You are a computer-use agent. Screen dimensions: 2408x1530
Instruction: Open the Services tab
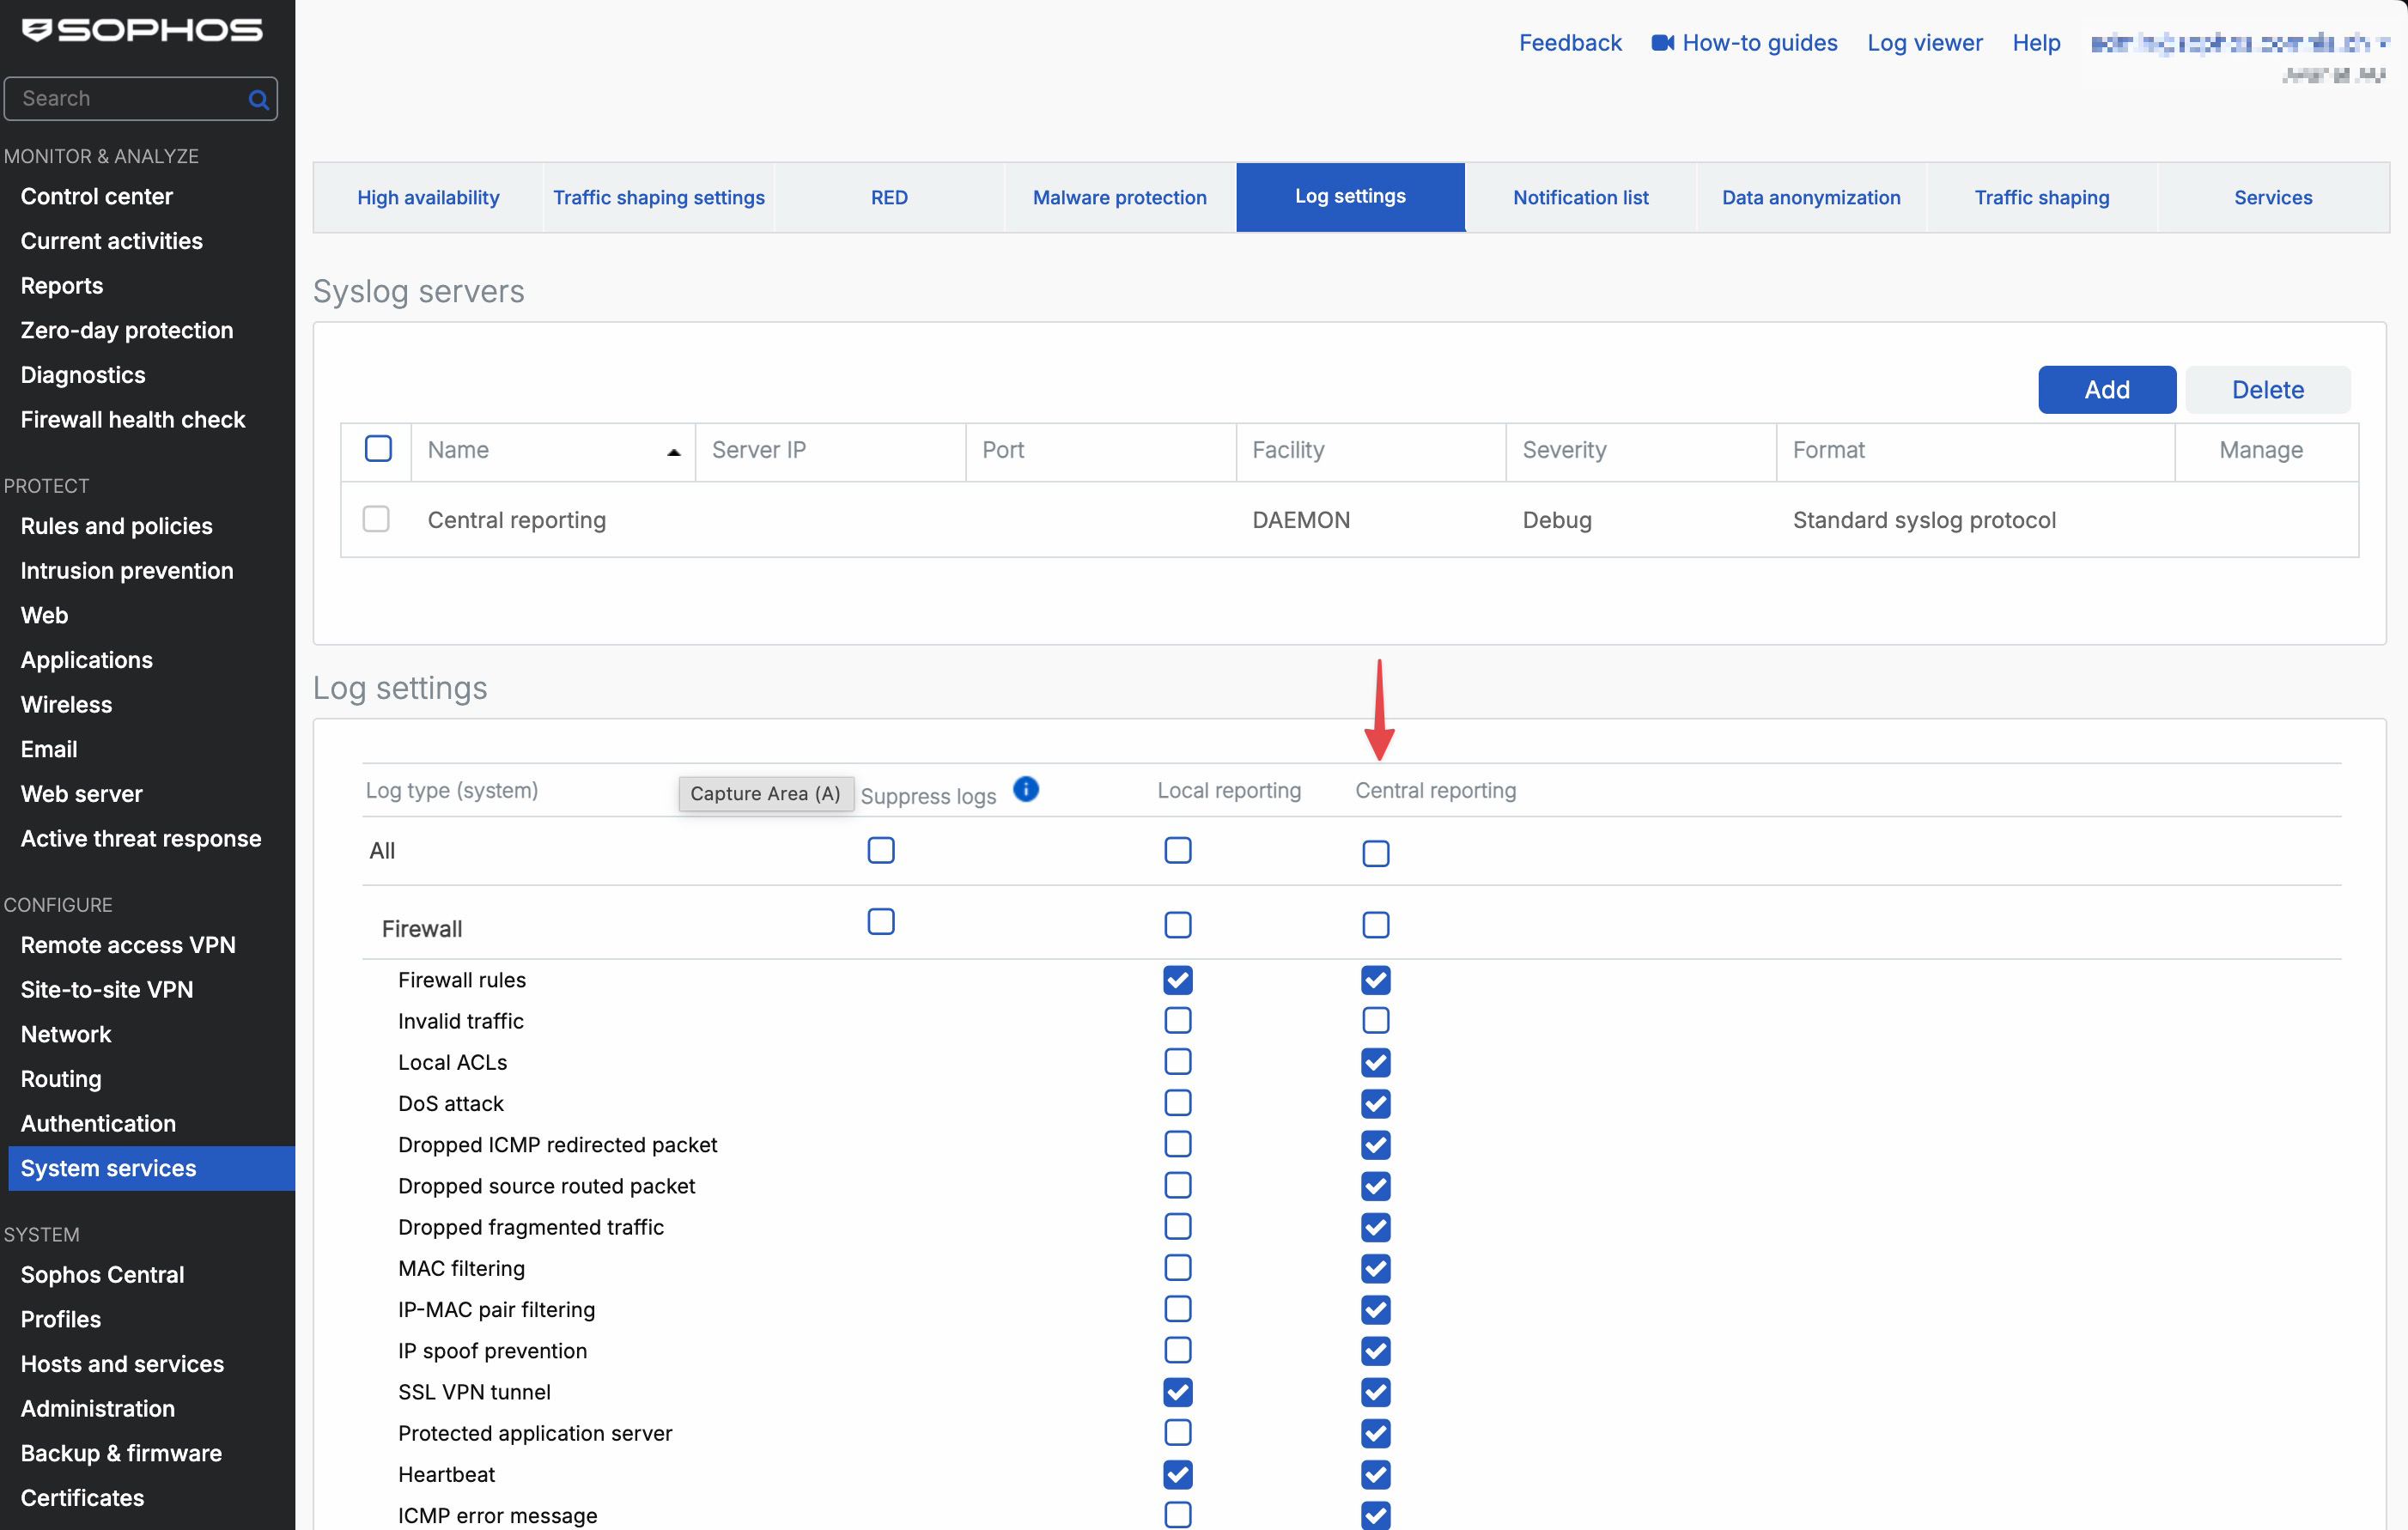point(2272,197)
